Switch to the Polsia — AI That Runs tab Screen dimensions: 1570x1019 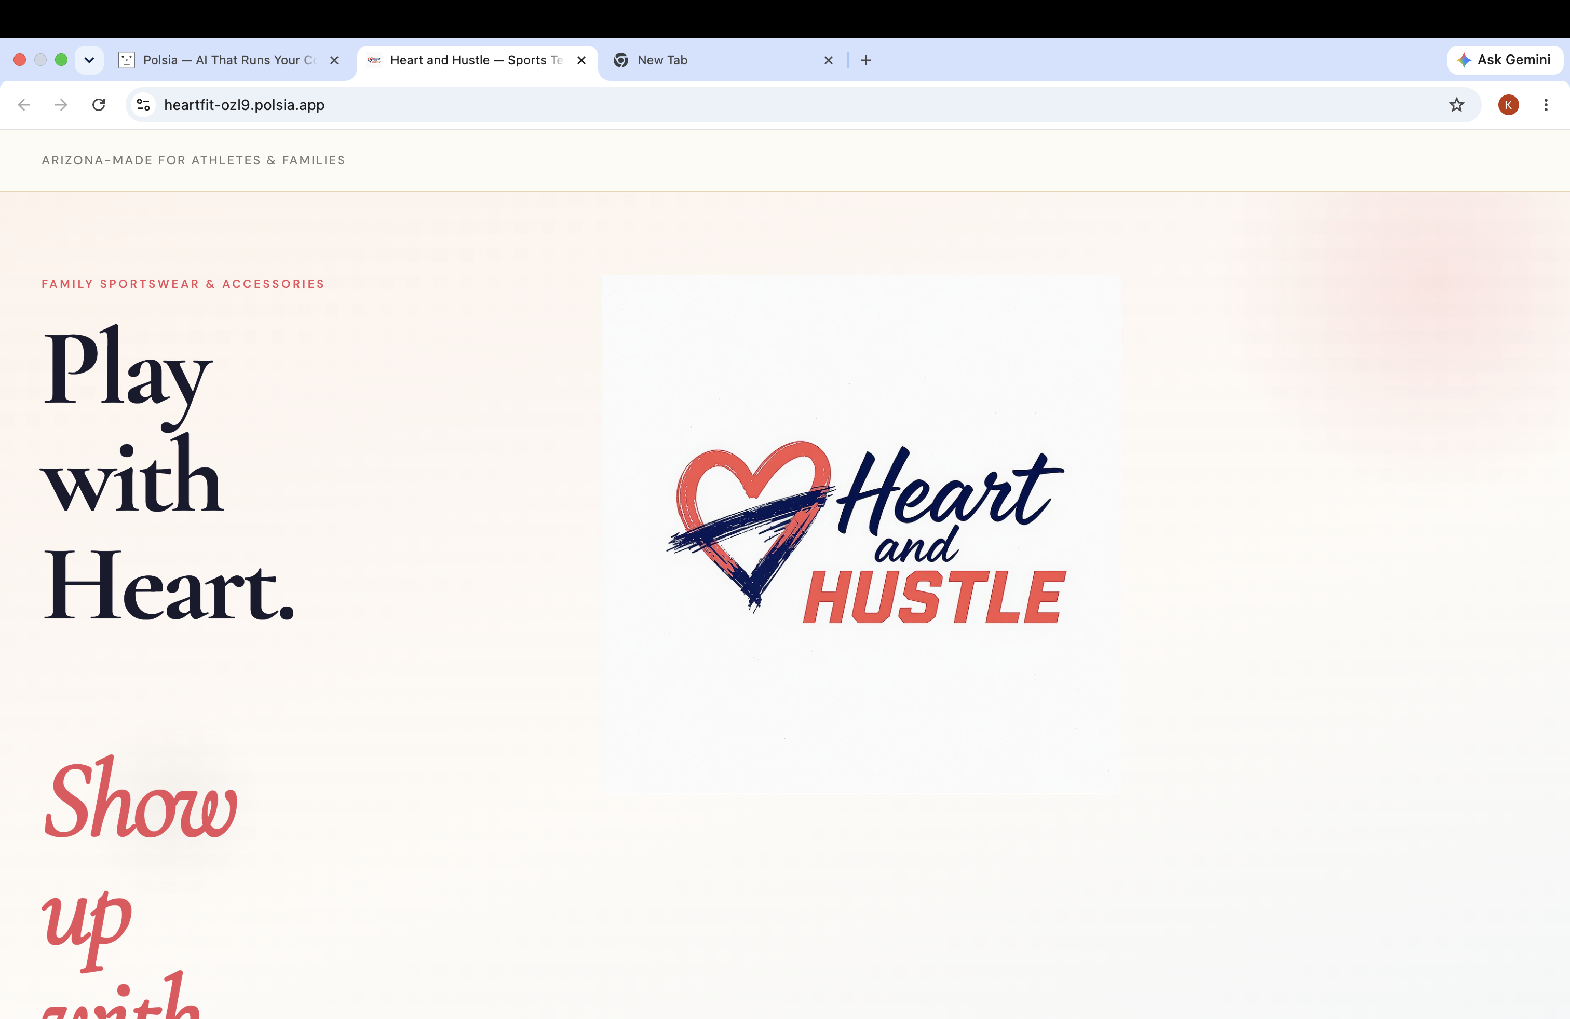[229, 60]
